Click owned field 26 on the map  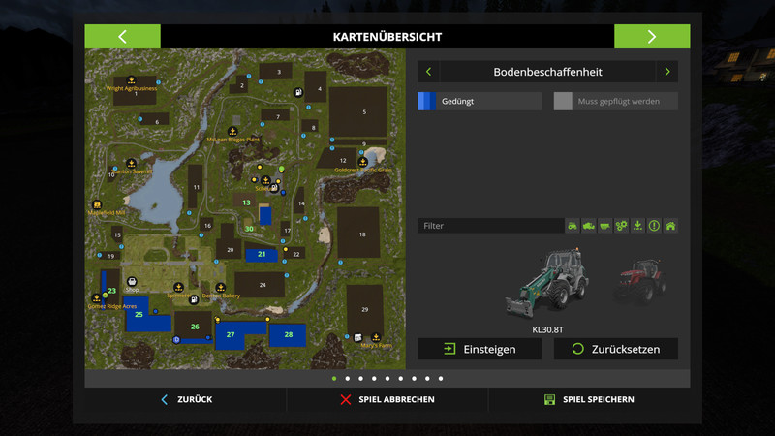(195, 327)
